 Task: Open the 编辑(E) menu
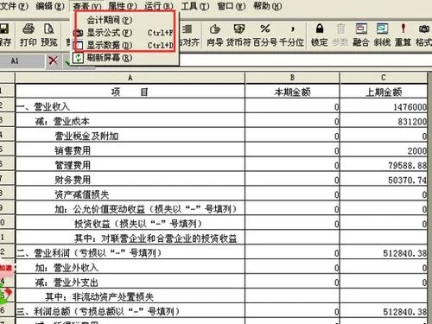coord(49,6)
